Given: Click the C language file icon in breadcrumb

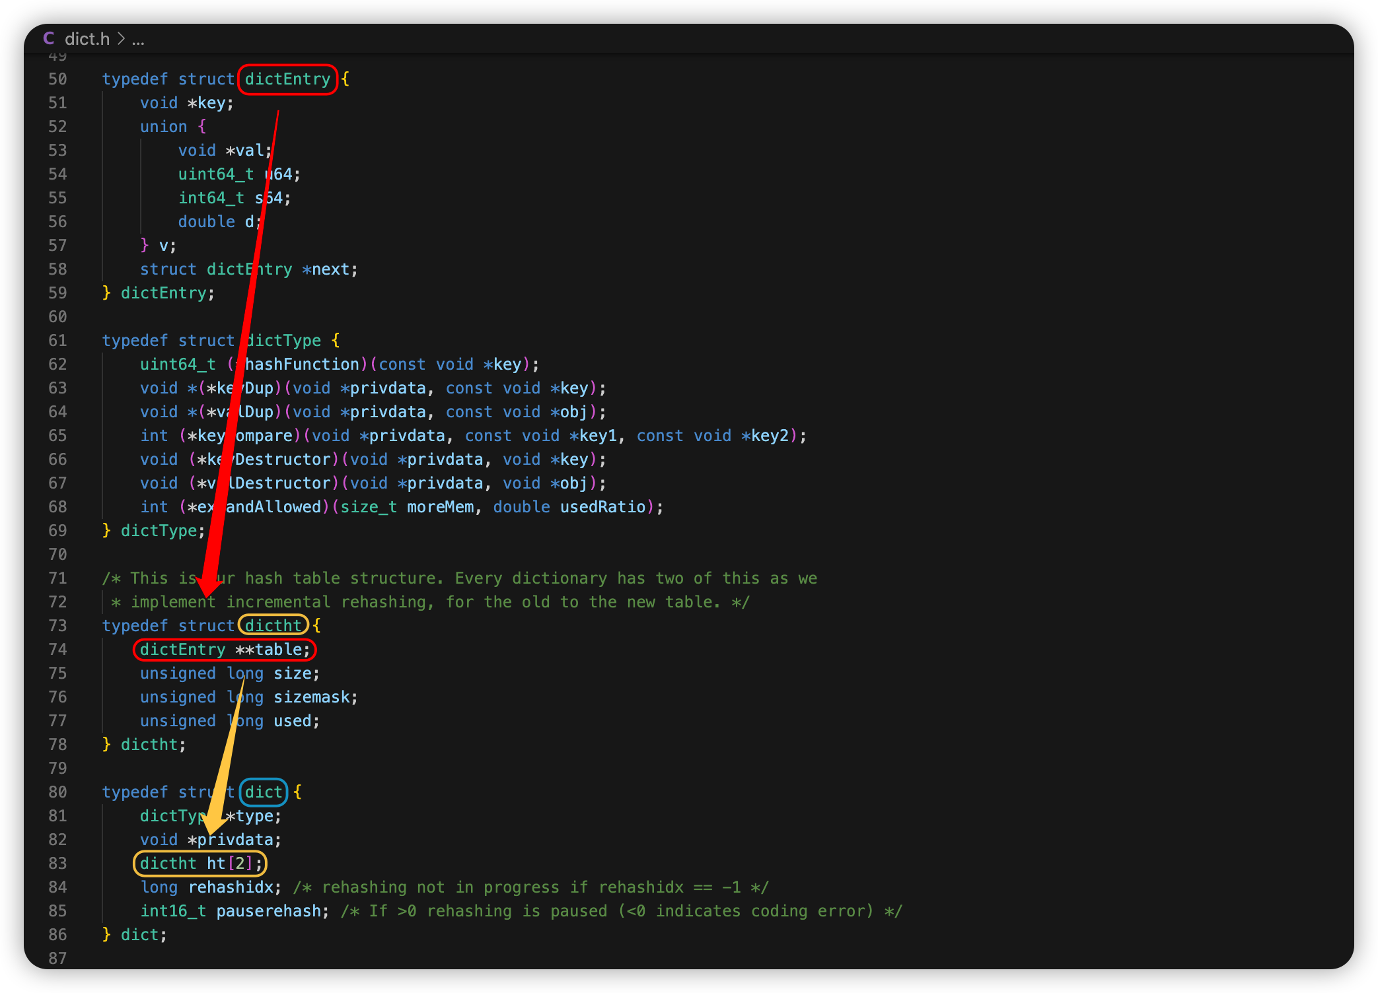Looking at the screenshot, I should point(49,38).
